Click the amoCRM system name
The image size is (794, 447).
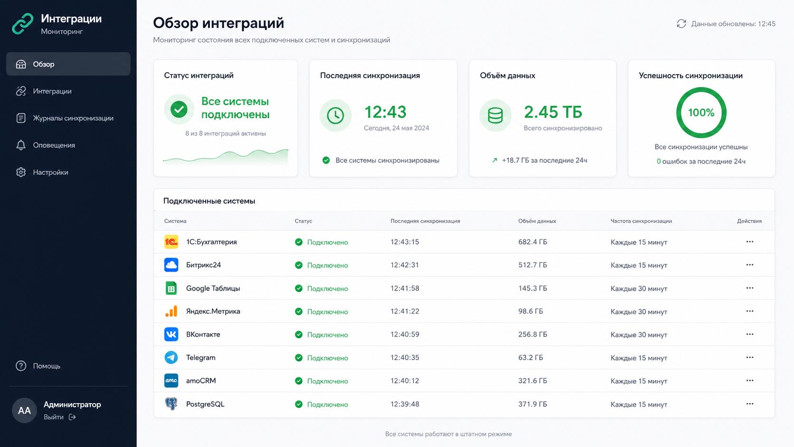201,380
